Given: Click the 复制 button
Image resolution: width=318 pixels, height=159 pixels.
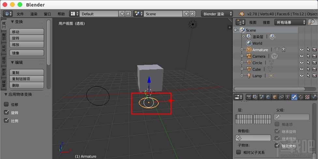Looking at the screenshot, I should 27,72.
